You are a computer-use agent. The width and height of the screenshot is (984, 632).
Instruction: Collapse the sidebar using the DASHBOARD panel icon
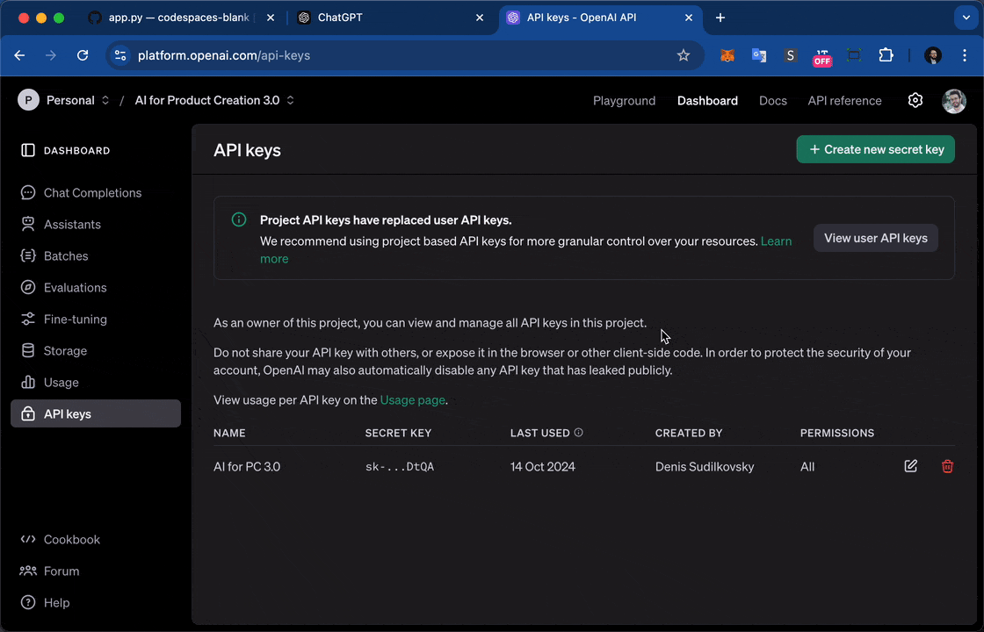coord(27,150)
